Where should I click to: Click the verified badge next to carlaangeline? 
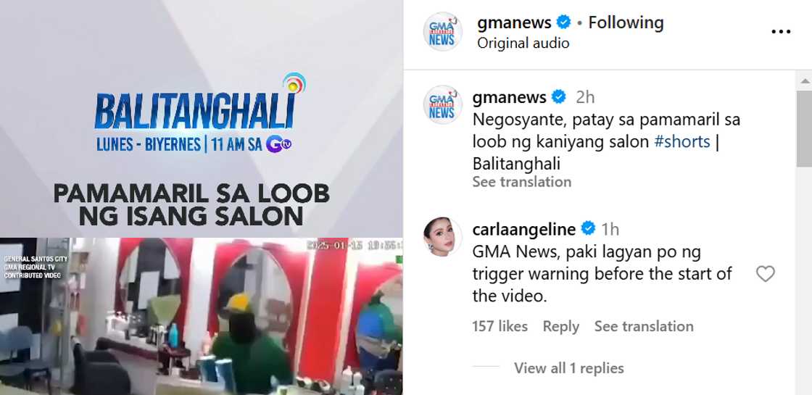pos(588,228)
